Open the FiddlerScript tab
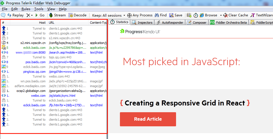This screenshot has height=139, width=273. 261,22
